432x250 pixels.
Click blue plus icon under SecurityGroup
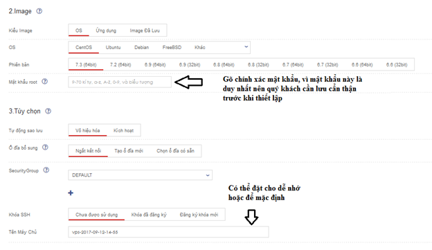tap(71, 193)
